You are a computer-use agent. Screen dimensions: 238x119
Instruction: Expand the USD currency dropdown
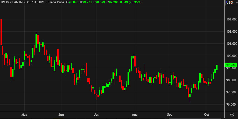coord(231,3)
